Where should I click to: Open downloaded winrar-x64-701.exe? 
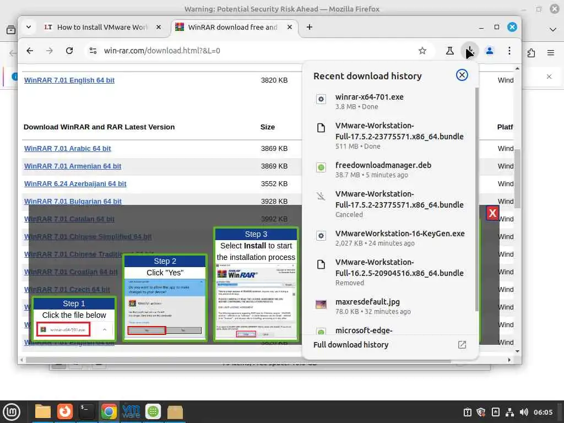pyautogui.click(x=391, y=101)
